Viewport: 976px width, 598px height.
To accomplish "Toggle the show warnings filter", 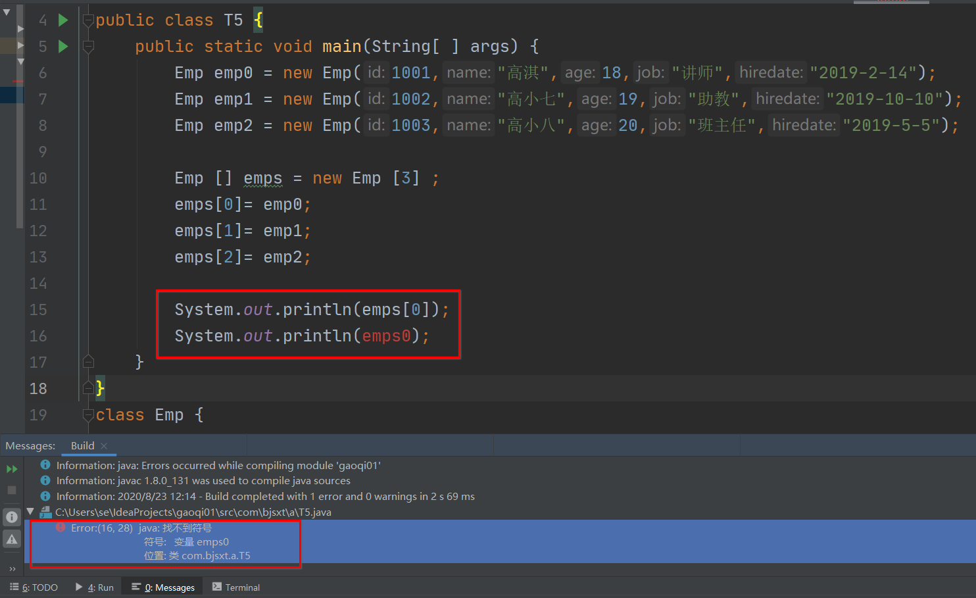I will point(12,539).
